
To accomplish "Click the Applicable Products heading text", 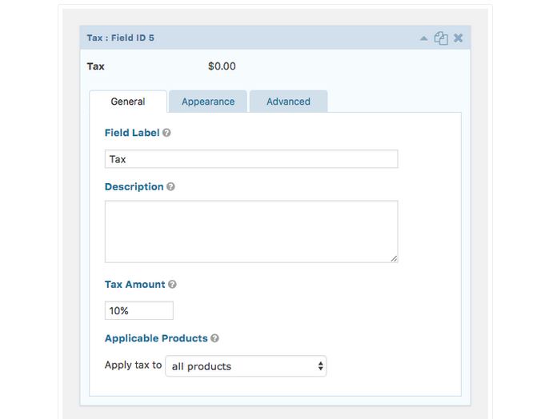I will coord(156,338).
